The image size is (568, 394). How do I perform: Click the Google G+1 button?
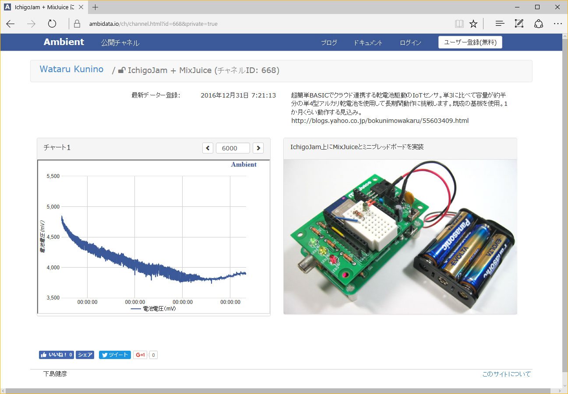(140, 355)
